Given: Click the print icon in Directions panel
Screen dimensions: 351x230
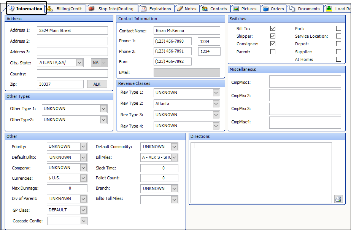Looking at the screenshot, I should point(338,199).
